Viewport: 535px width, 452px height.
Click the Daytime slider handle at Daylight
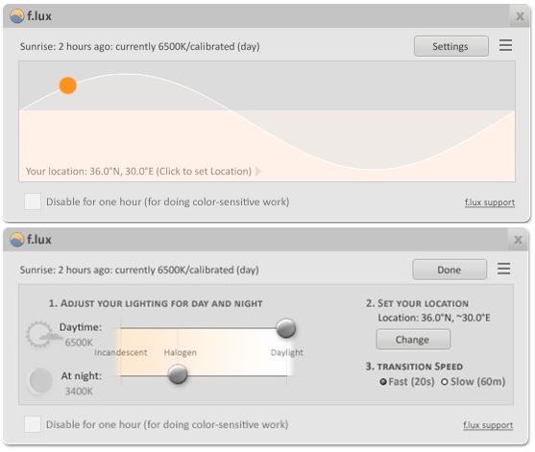click(286, 328)
